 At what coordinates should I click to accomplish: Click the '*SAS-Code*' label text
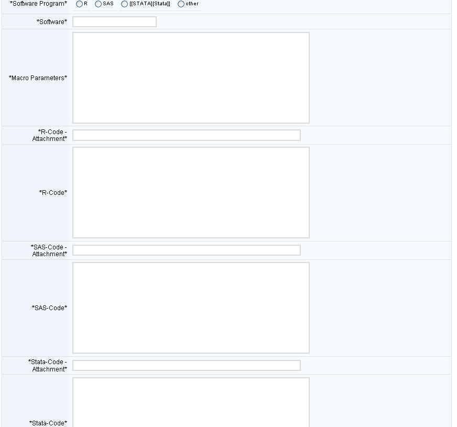pyautogui.click(x=50, y=308)
